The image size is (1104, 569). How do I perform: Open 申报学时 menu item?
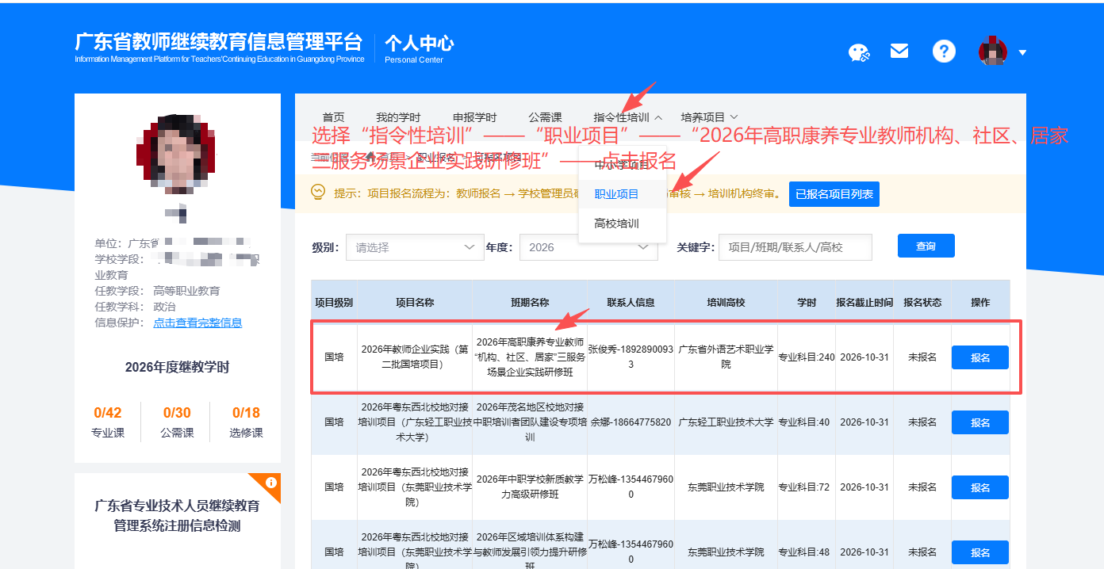(474, 117)
